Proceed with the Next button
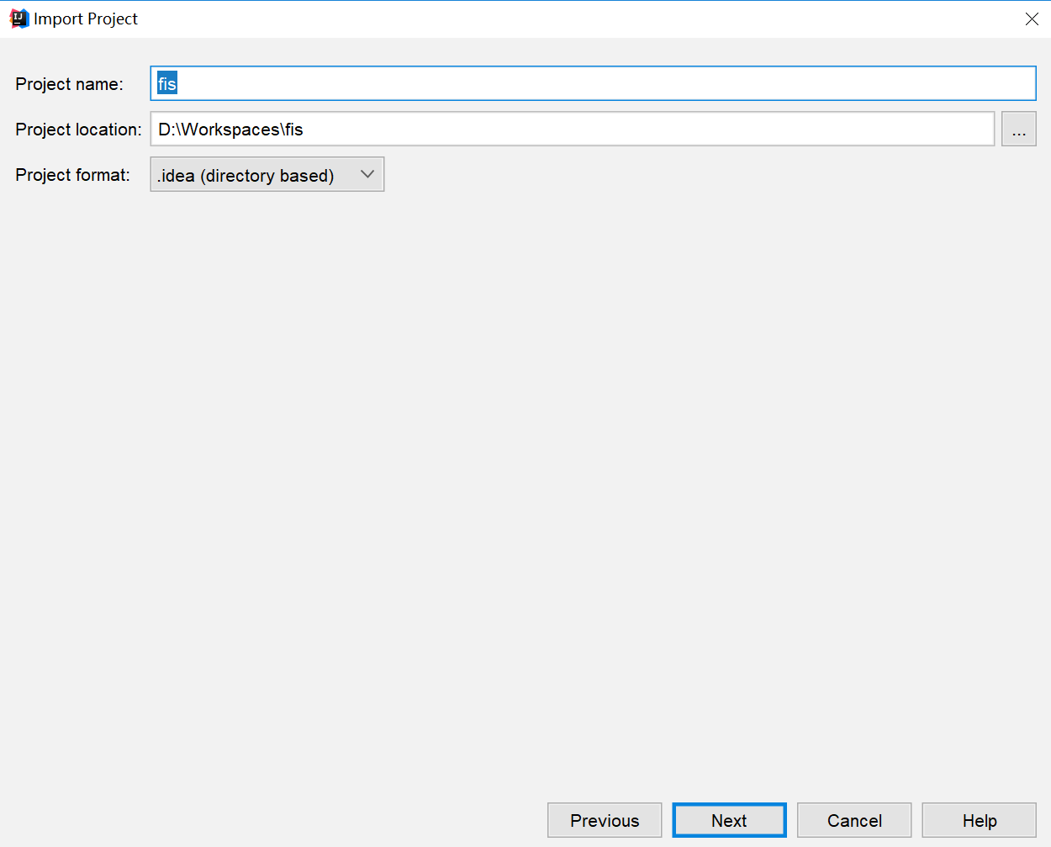 click(729, 820)
